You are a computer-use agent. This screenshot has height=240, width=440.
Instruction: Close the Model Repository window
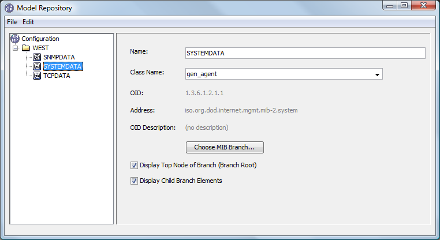point(423,6)
